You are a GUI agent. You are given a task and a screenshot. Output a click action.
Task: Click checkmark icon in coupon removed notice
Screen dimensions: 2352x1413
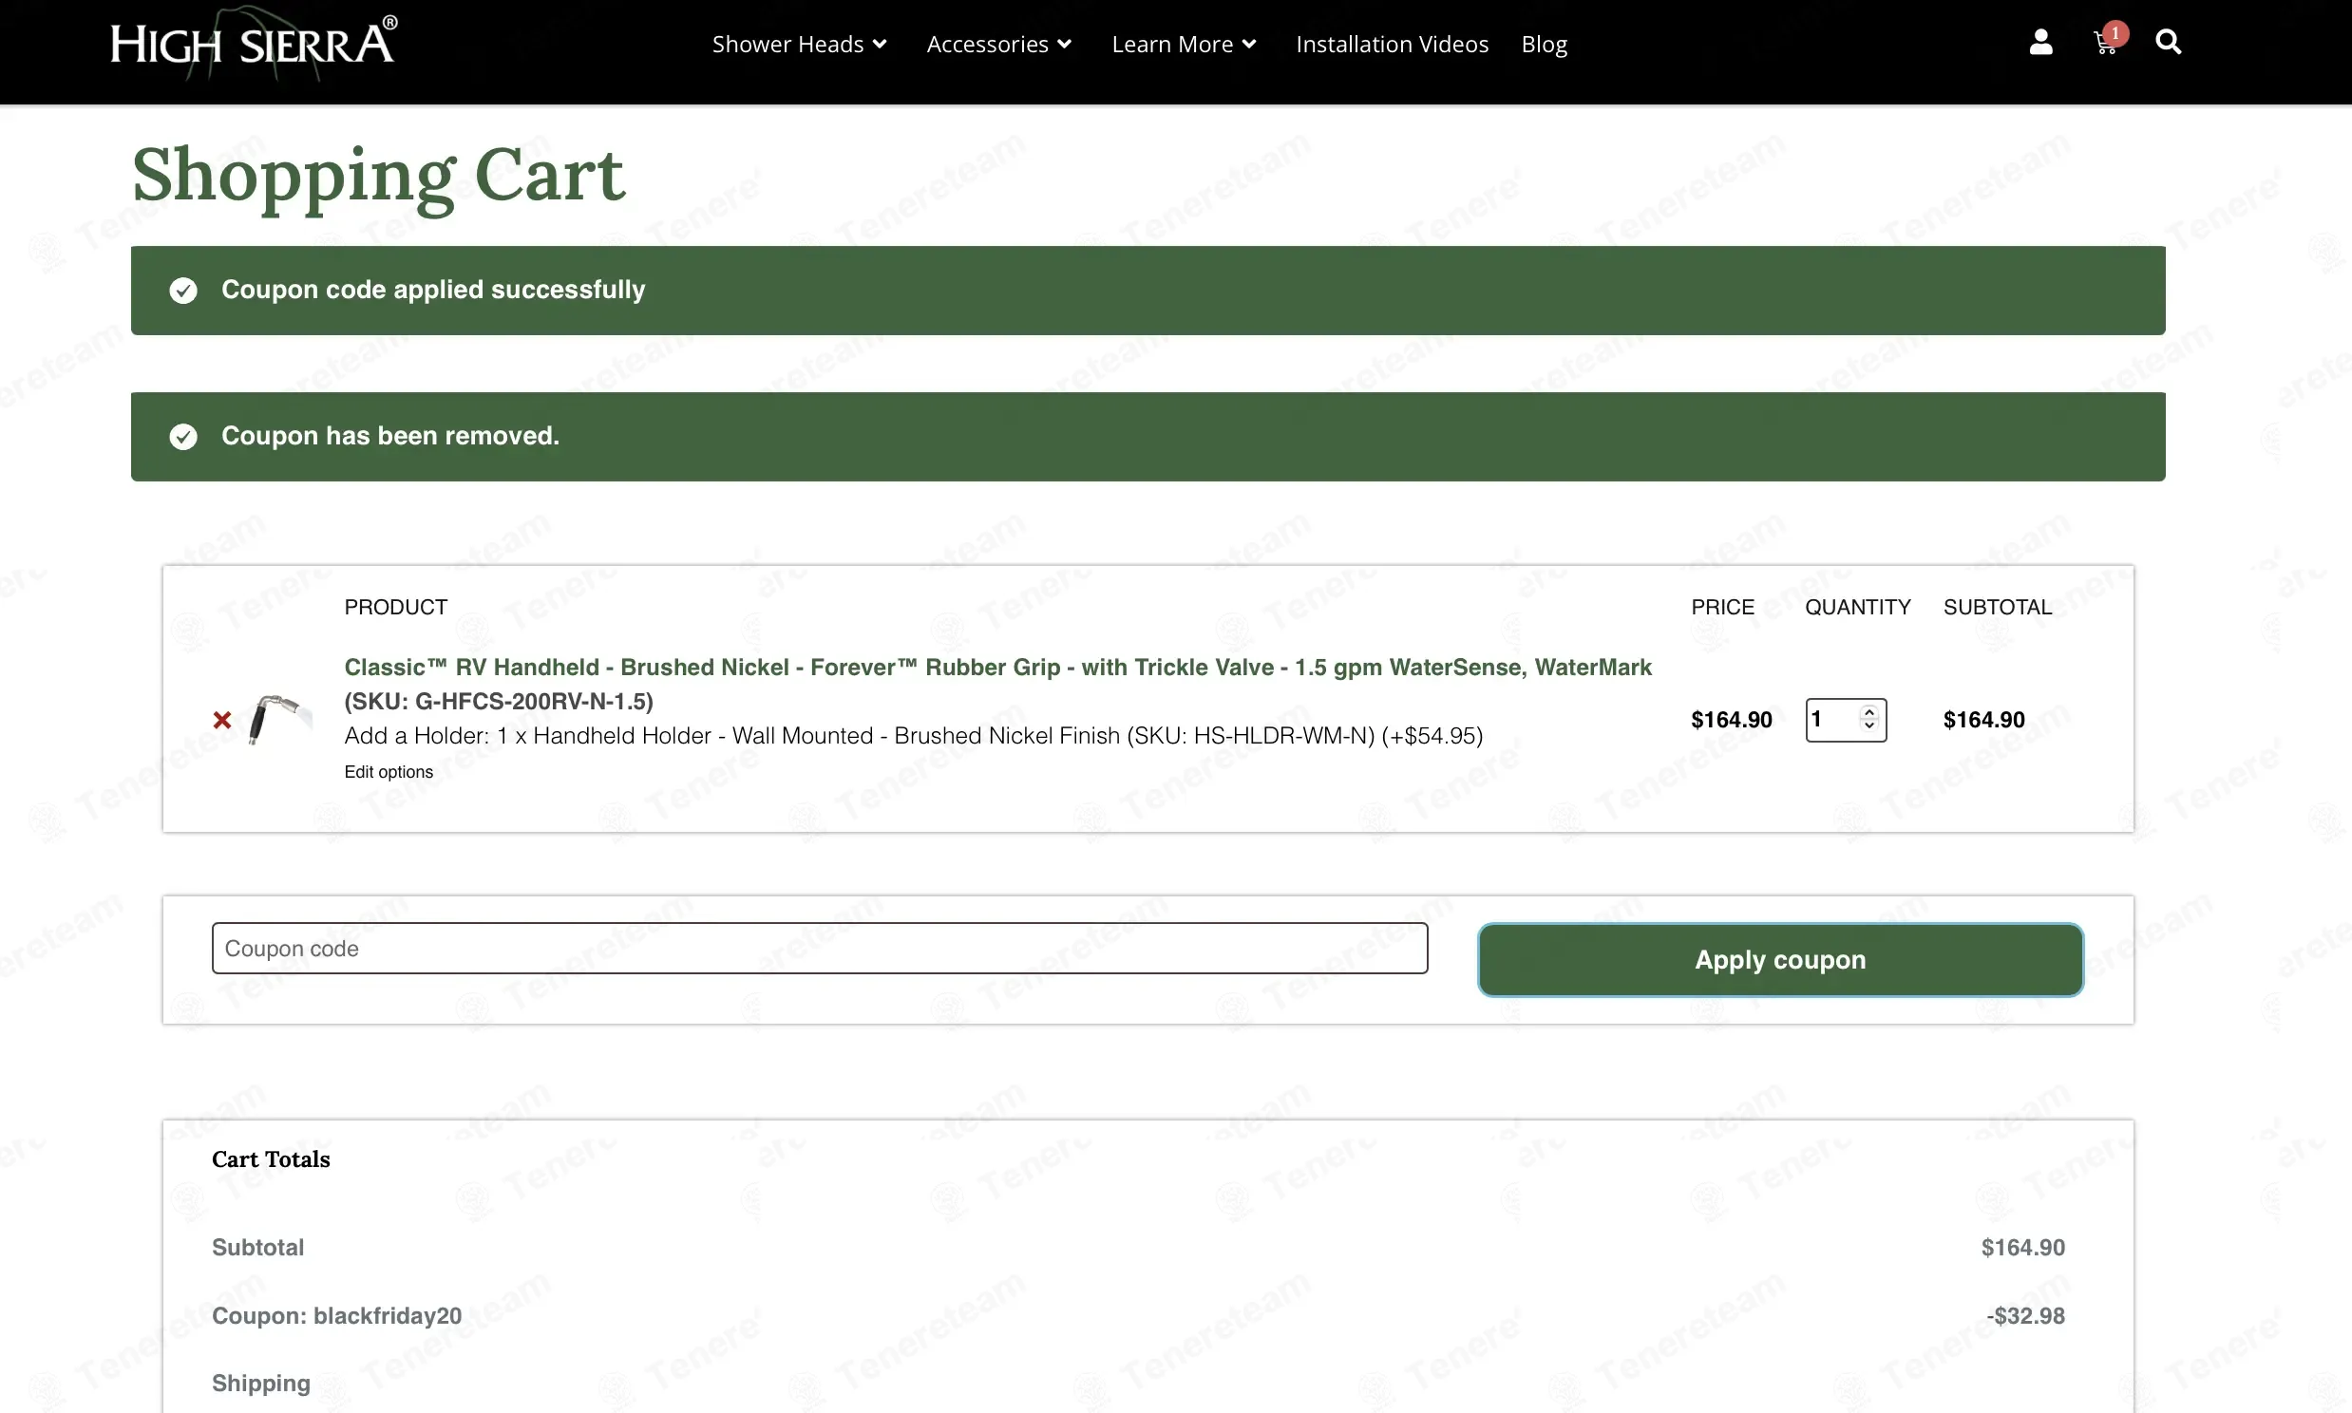click(182, 437)
